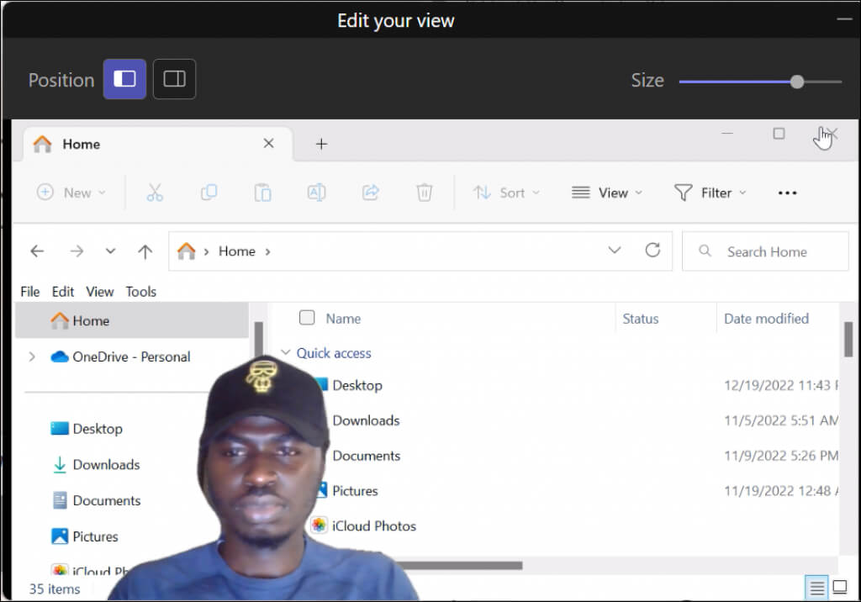The image size is (861, 602).
Task: Open the See more ellipsis menu
Action: click(787, 193)
